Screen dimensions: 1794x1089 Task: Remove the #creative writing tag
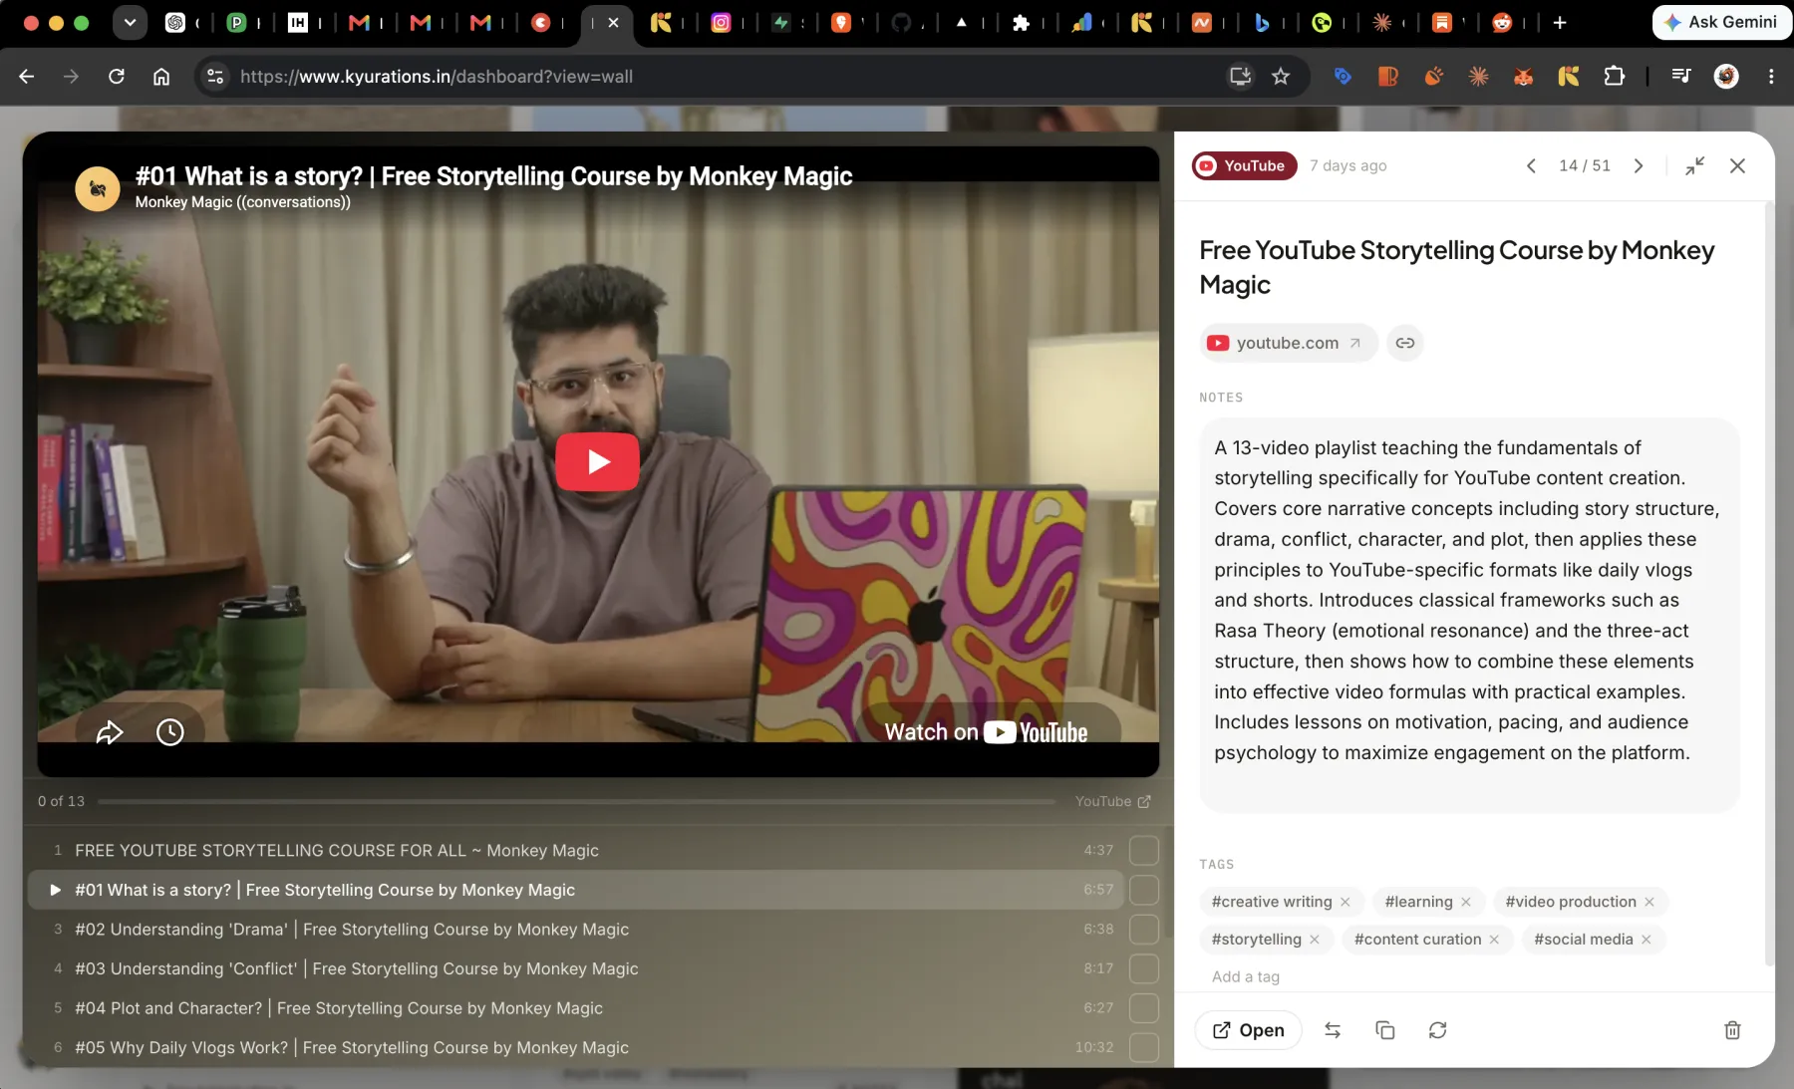tap(1345, 902)
